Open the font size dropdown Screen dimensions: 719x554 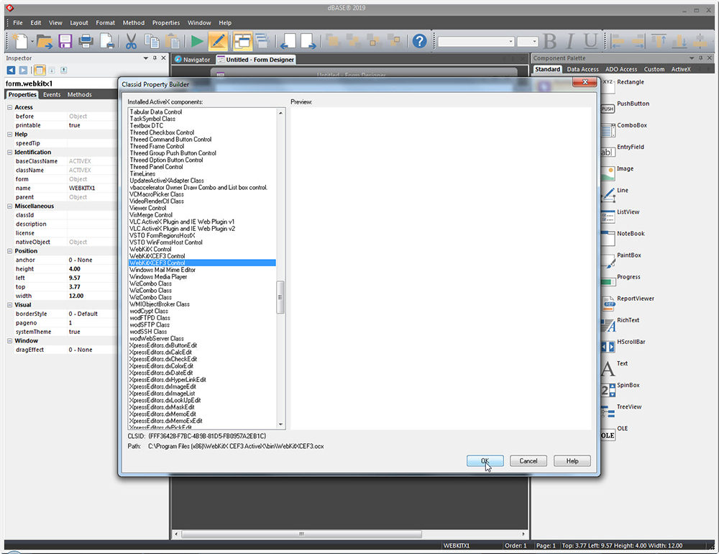[x=534, y=42]
